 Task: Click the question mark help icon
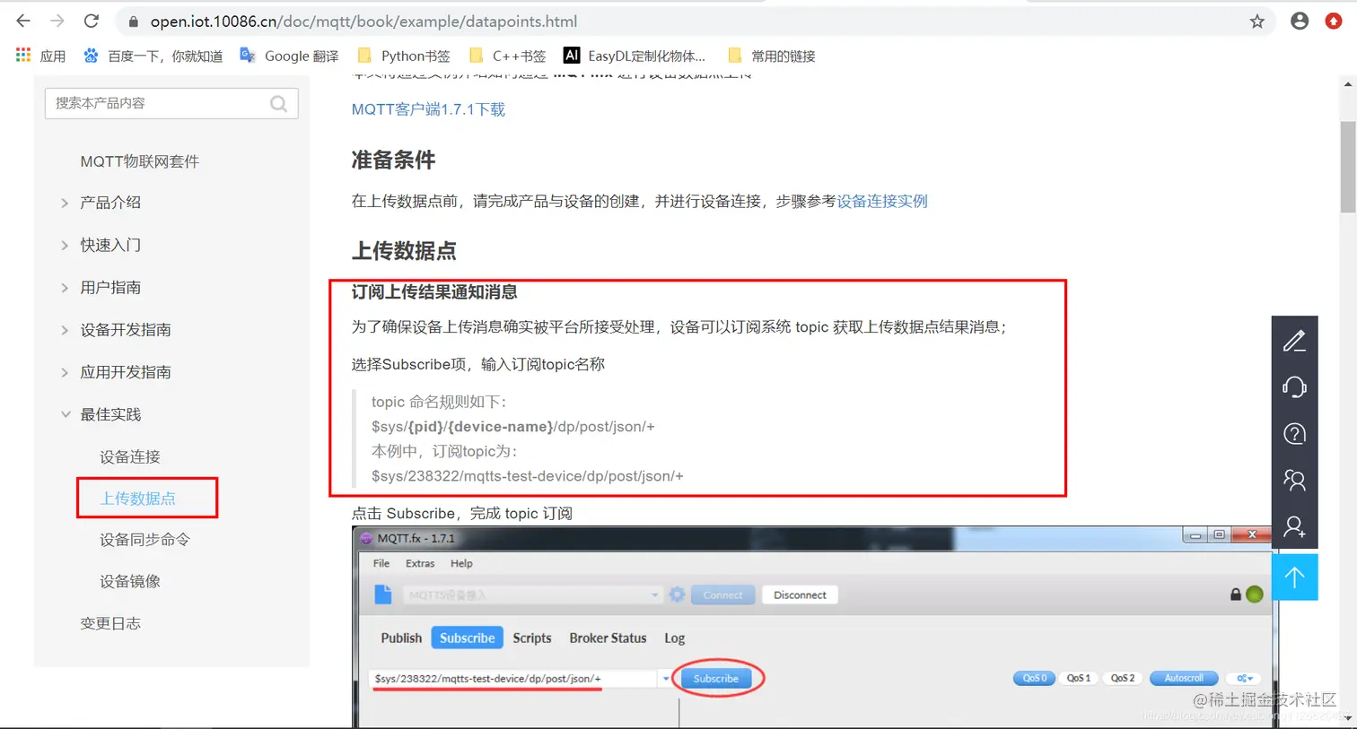(1294, 434)
